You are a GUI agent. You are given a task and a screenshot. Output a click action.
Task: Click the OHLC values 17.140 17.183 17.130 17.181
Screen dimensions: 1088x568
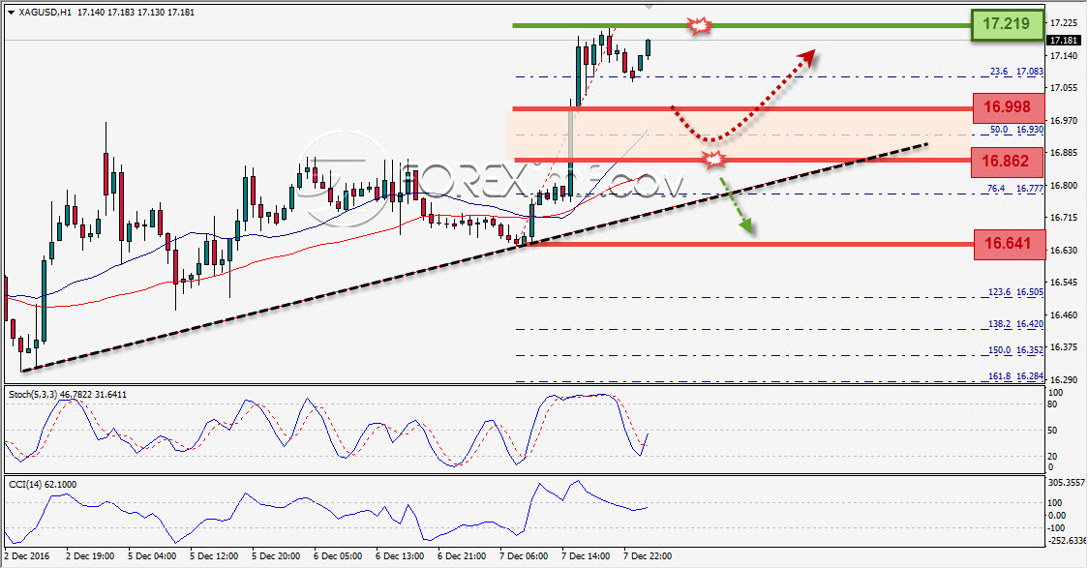135,13
